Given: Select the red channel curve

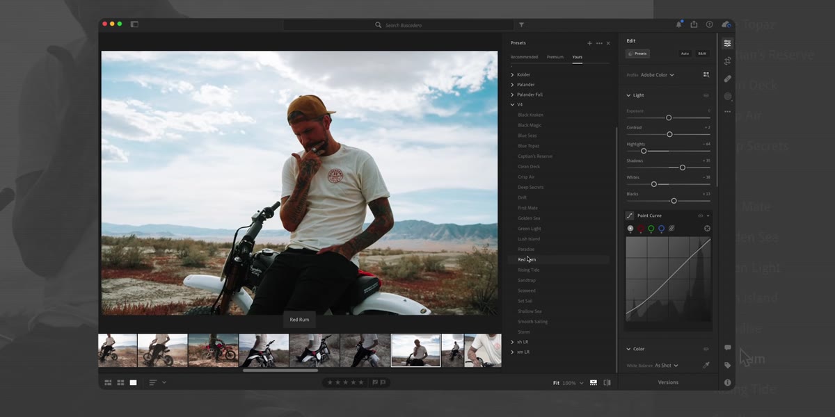Looking at the screenshot, I should pyautogui.click(x=641, y=228).
